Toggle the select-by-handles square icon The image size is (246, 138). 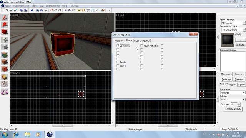click(x=89, y=10)
